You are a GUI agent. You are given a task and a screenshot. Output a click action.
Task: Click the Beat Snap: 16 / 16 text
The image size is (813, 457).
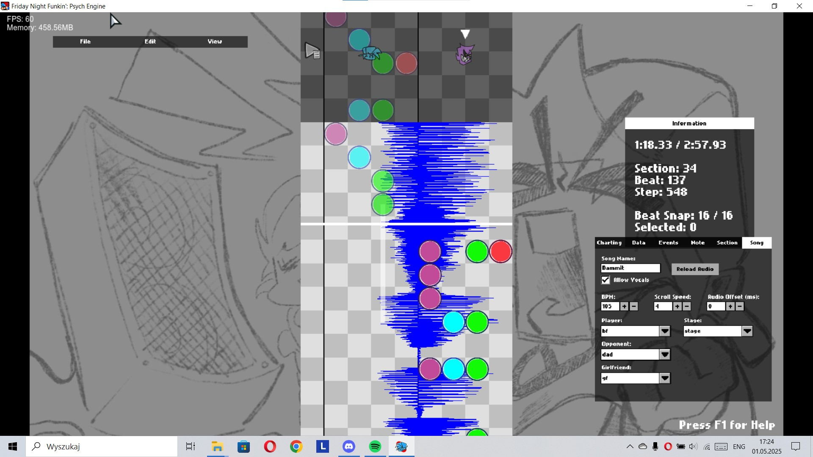tap(683, 216)
